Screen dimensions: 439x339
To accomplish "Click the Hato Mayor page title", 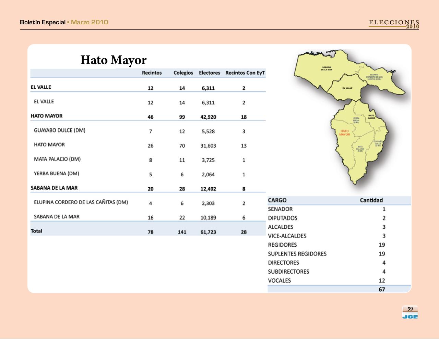I will (113, 60).
